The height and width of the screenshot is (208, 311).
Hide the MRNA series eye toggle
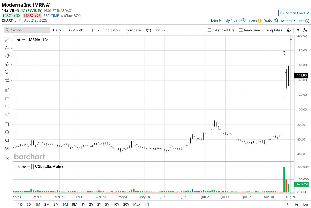tap(19, 40)
